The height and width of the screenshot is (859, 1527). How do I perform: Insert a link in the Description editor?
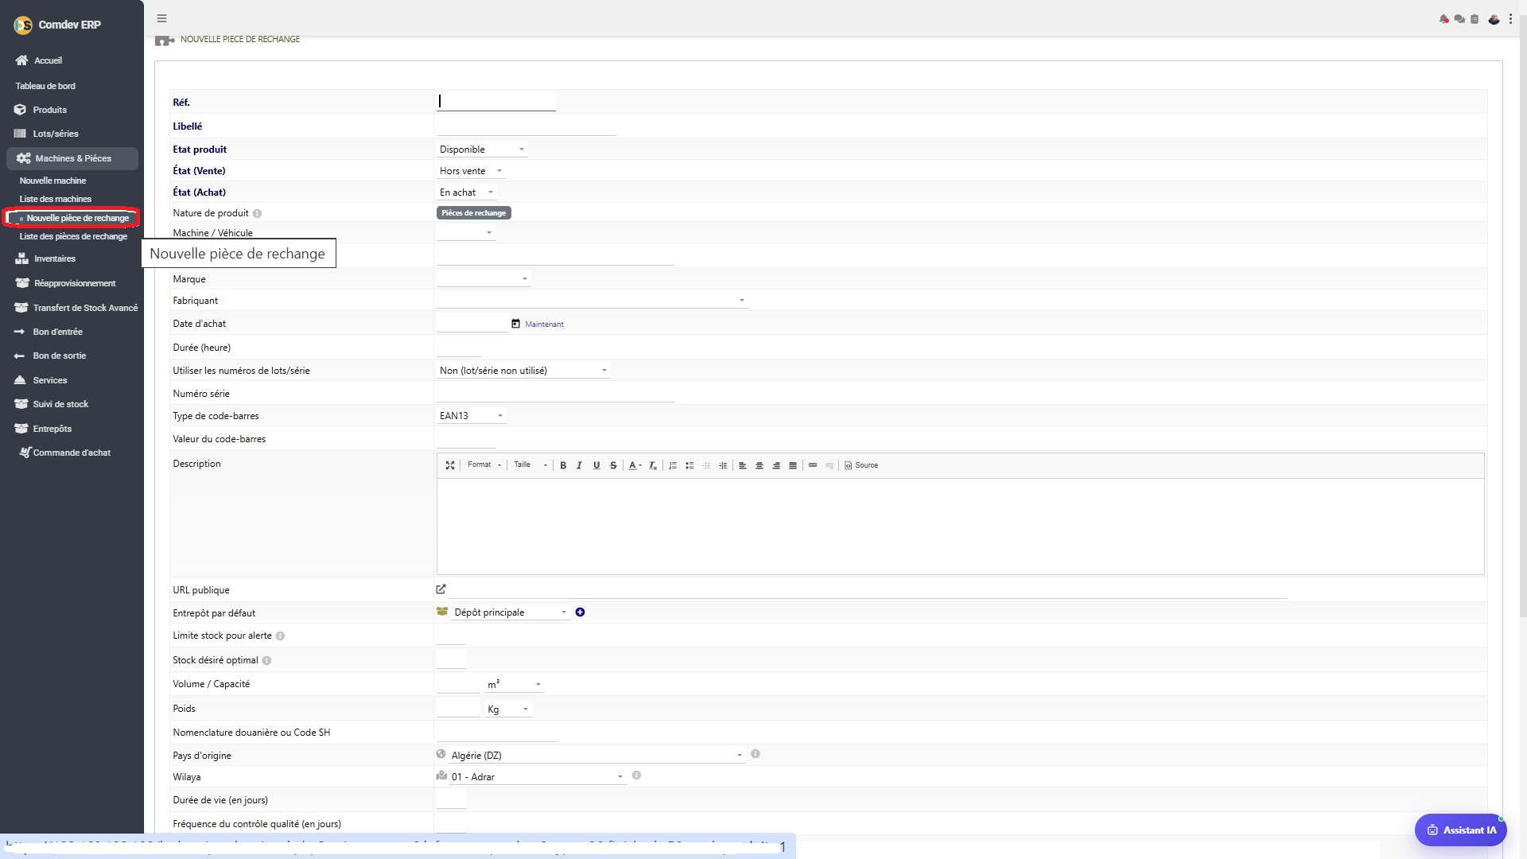[813, 465]
